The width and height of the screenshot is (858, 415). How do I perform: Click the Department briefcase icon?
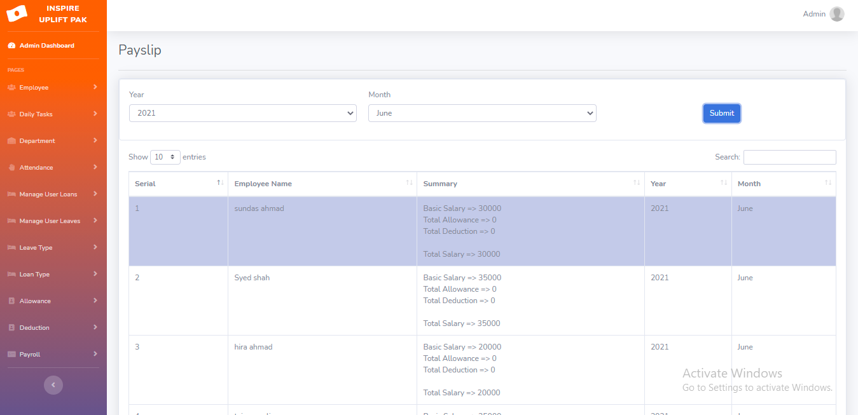(11, 141)
